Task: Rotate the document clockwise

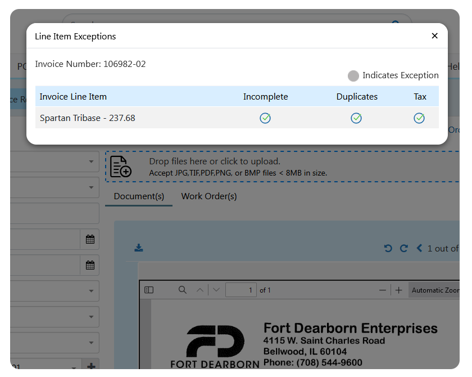Action: [x=402, y=248]
